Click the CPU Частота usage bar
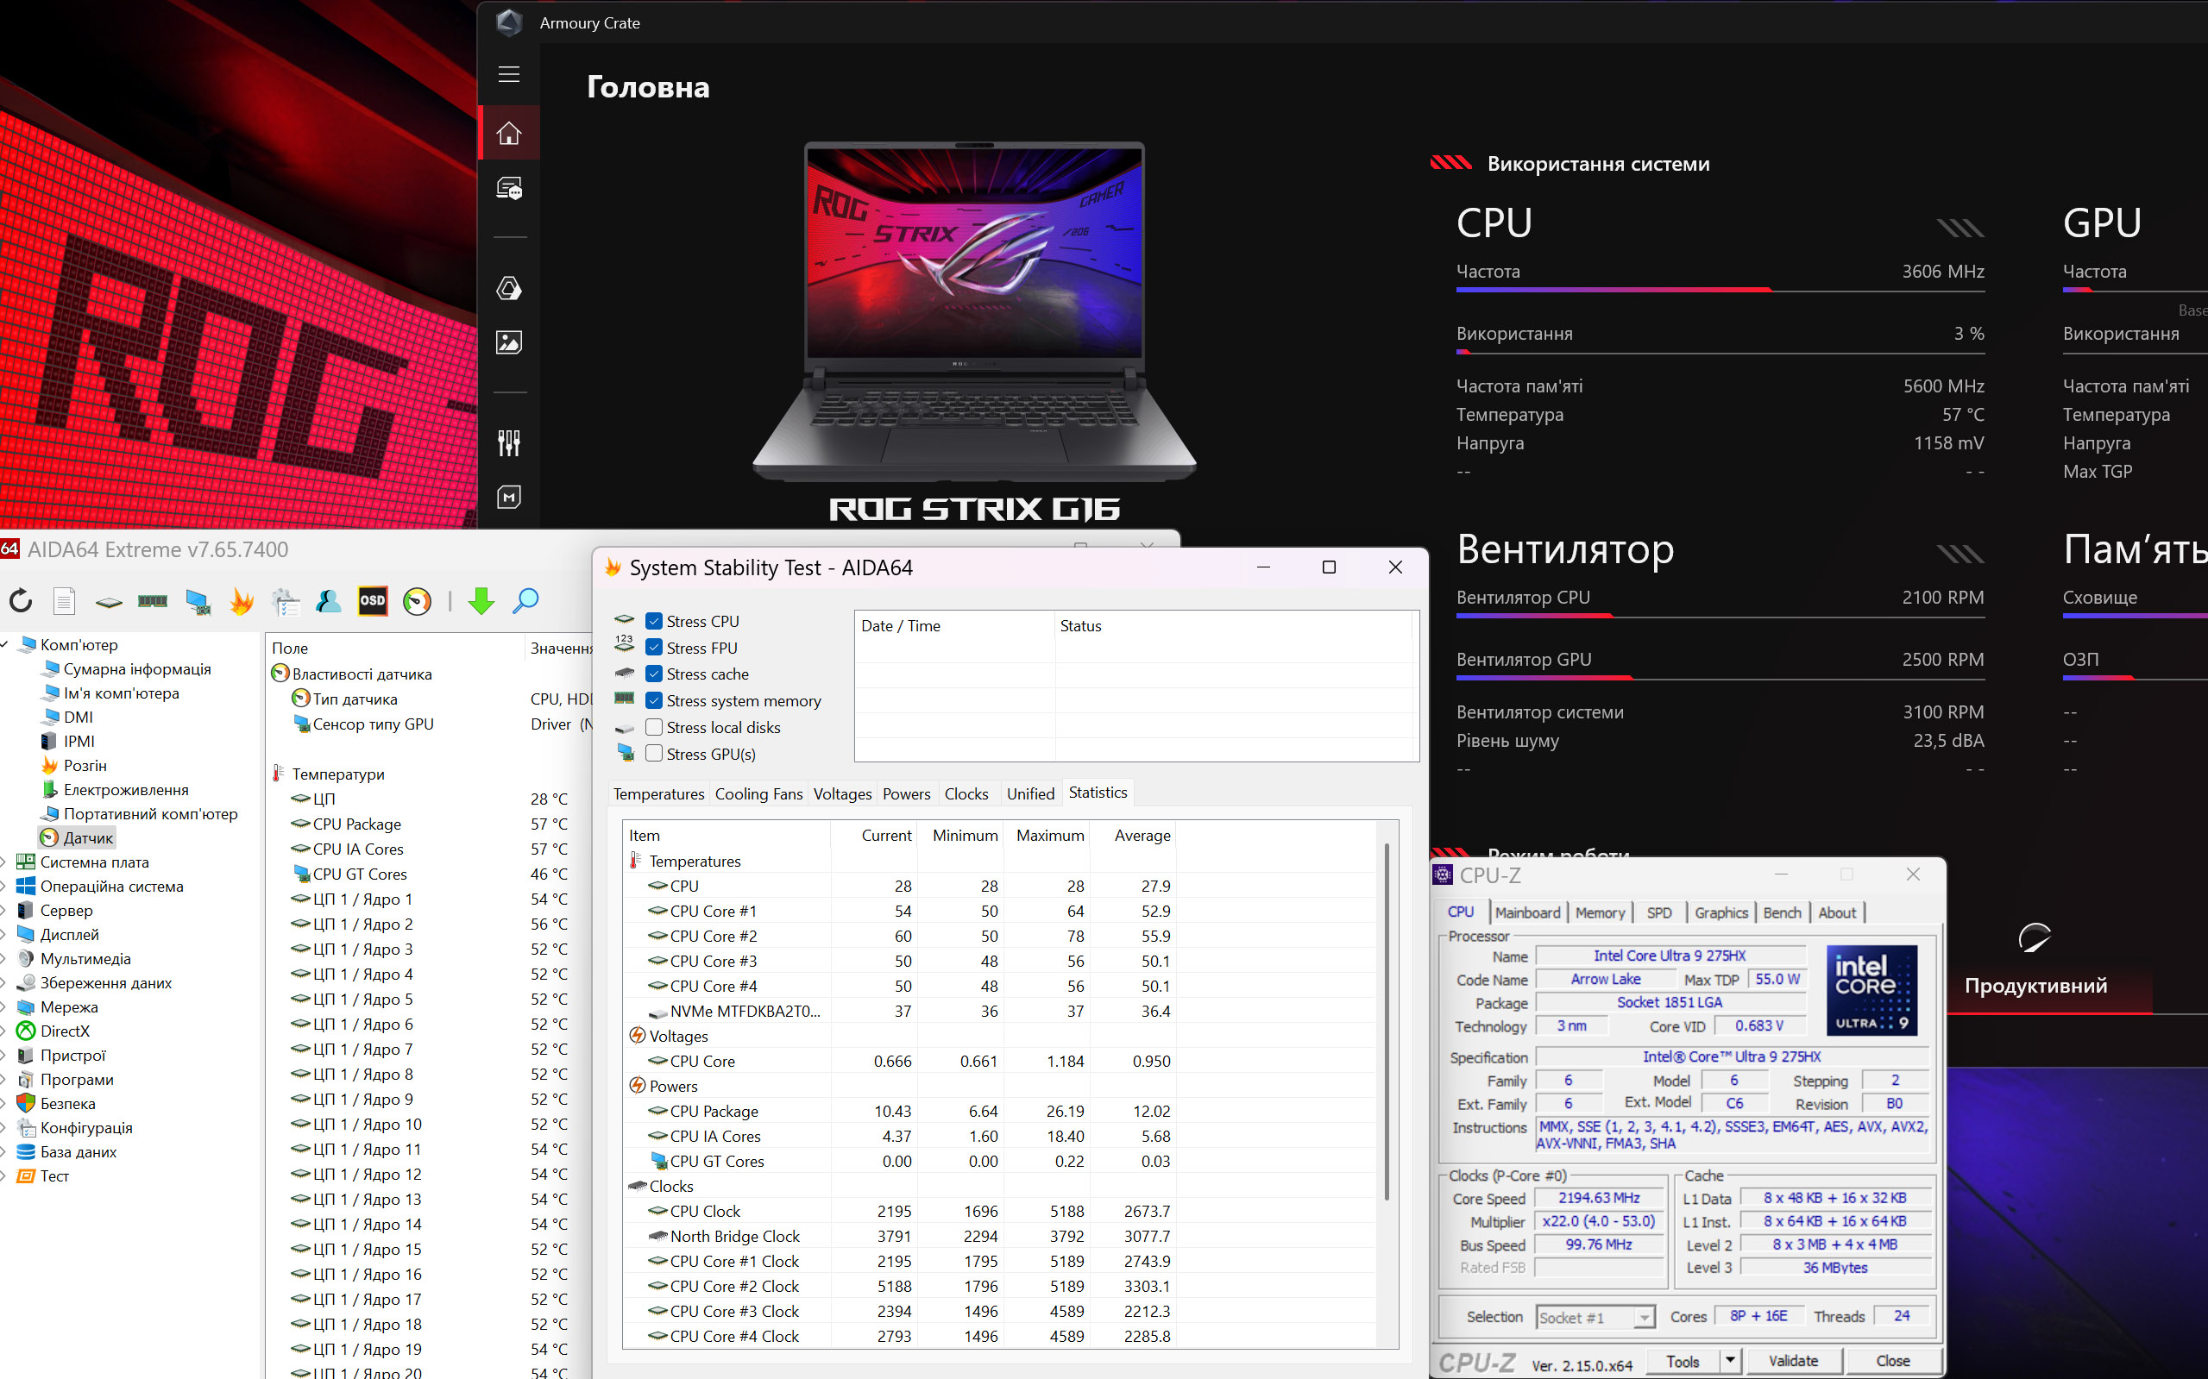The image size is (2208, 1379). [1720, 290]
